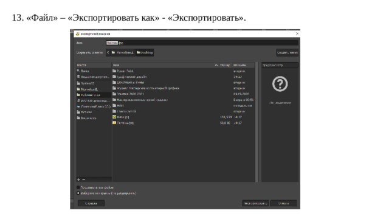Click the back chevron in the path bar

(x=108, y=52)
